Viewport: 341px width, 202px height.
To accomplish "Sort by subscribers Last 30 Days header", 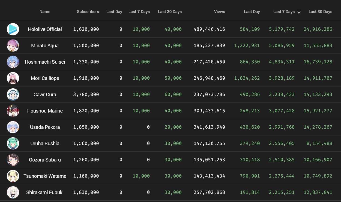I will click(170, 12).
